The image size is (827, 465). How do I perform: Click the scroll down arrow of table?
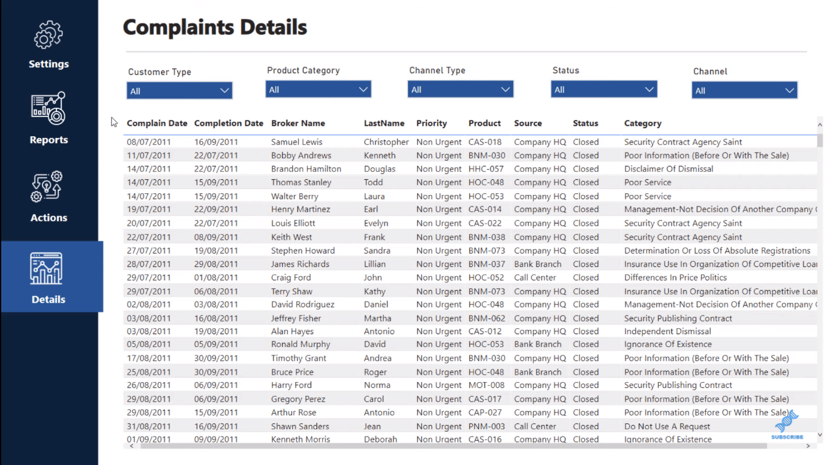point(820,435)
